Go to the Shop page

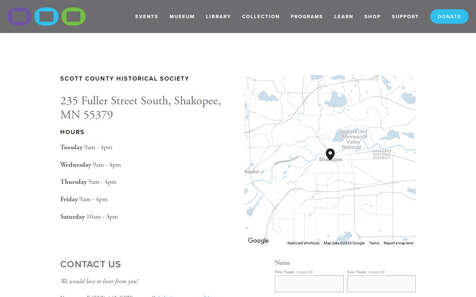click(372, 16)
